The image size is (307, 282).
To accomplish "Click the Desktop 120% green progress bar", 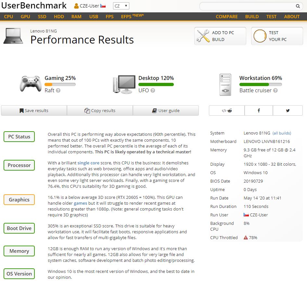I will pos(156,84).
